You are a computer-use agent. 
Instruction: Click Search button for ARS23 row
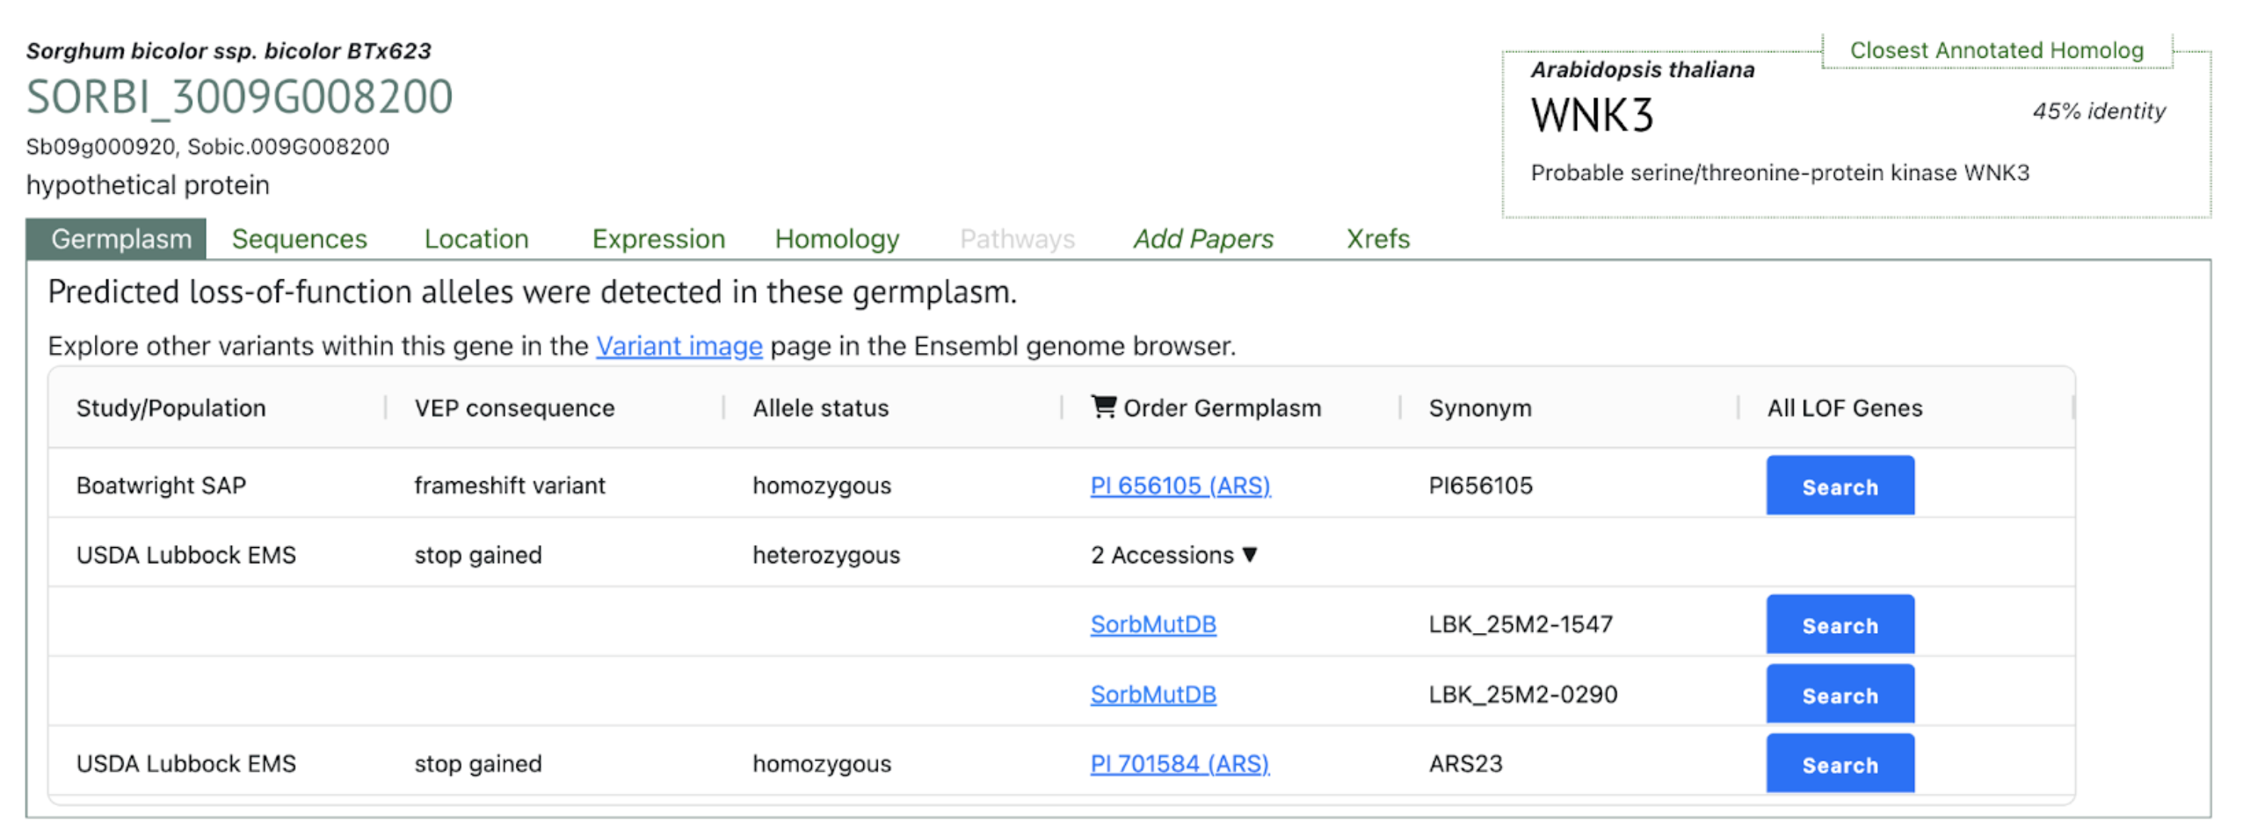[x=1839, y=764]
